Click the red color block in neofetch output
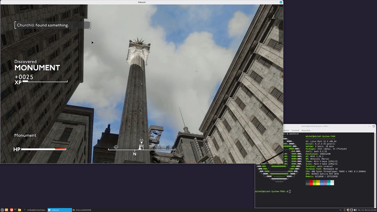This screenshot has height=212, width=377. (x=311, y=183)
